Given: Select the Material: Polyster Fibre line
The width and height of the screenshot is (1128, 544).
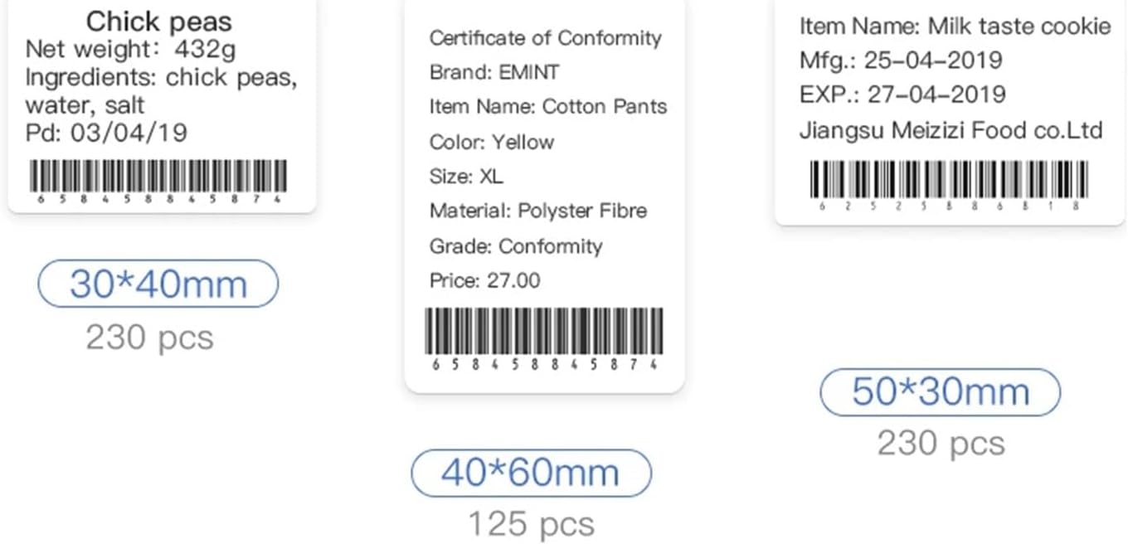Looking at the screenshot, I should 537,211.
